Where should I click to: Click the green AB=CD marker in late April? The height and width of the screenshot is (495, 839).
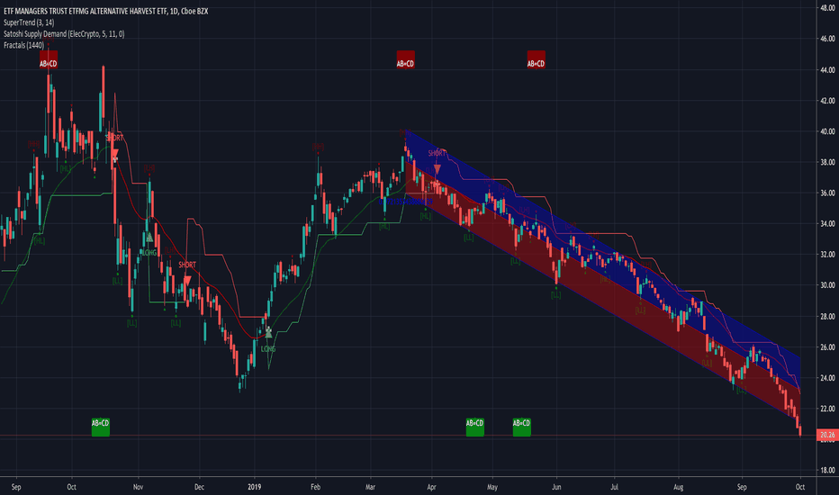pos(475,427)
